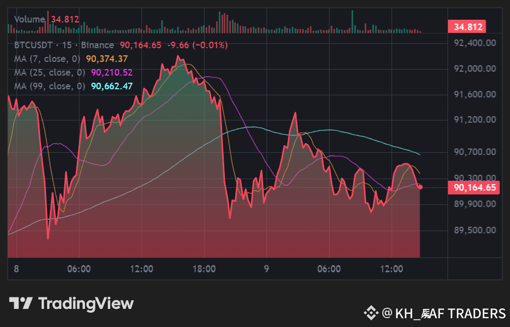Click the first 06:00 label after date 8
The image size is (510, 327).
[x=79, y=269]
